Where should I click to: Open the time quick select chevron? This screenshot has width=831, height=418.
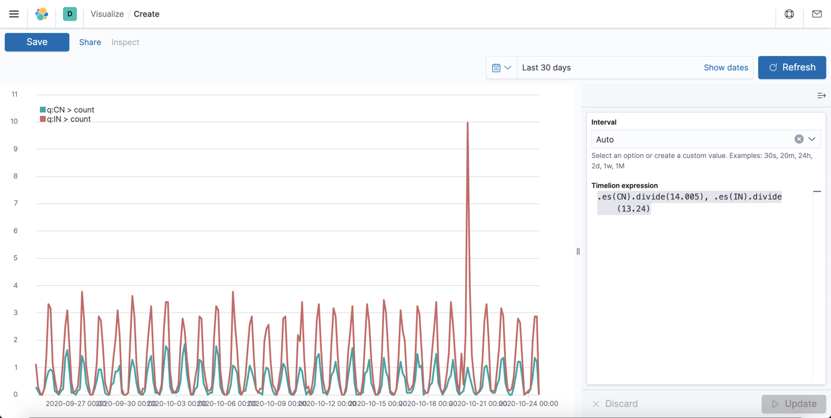[x=507, y=67]
